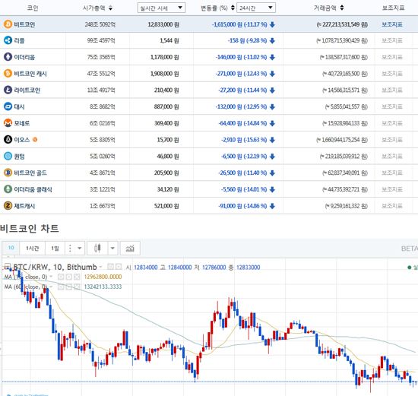Open the 라이트코인 coin name link

(27, 90)
